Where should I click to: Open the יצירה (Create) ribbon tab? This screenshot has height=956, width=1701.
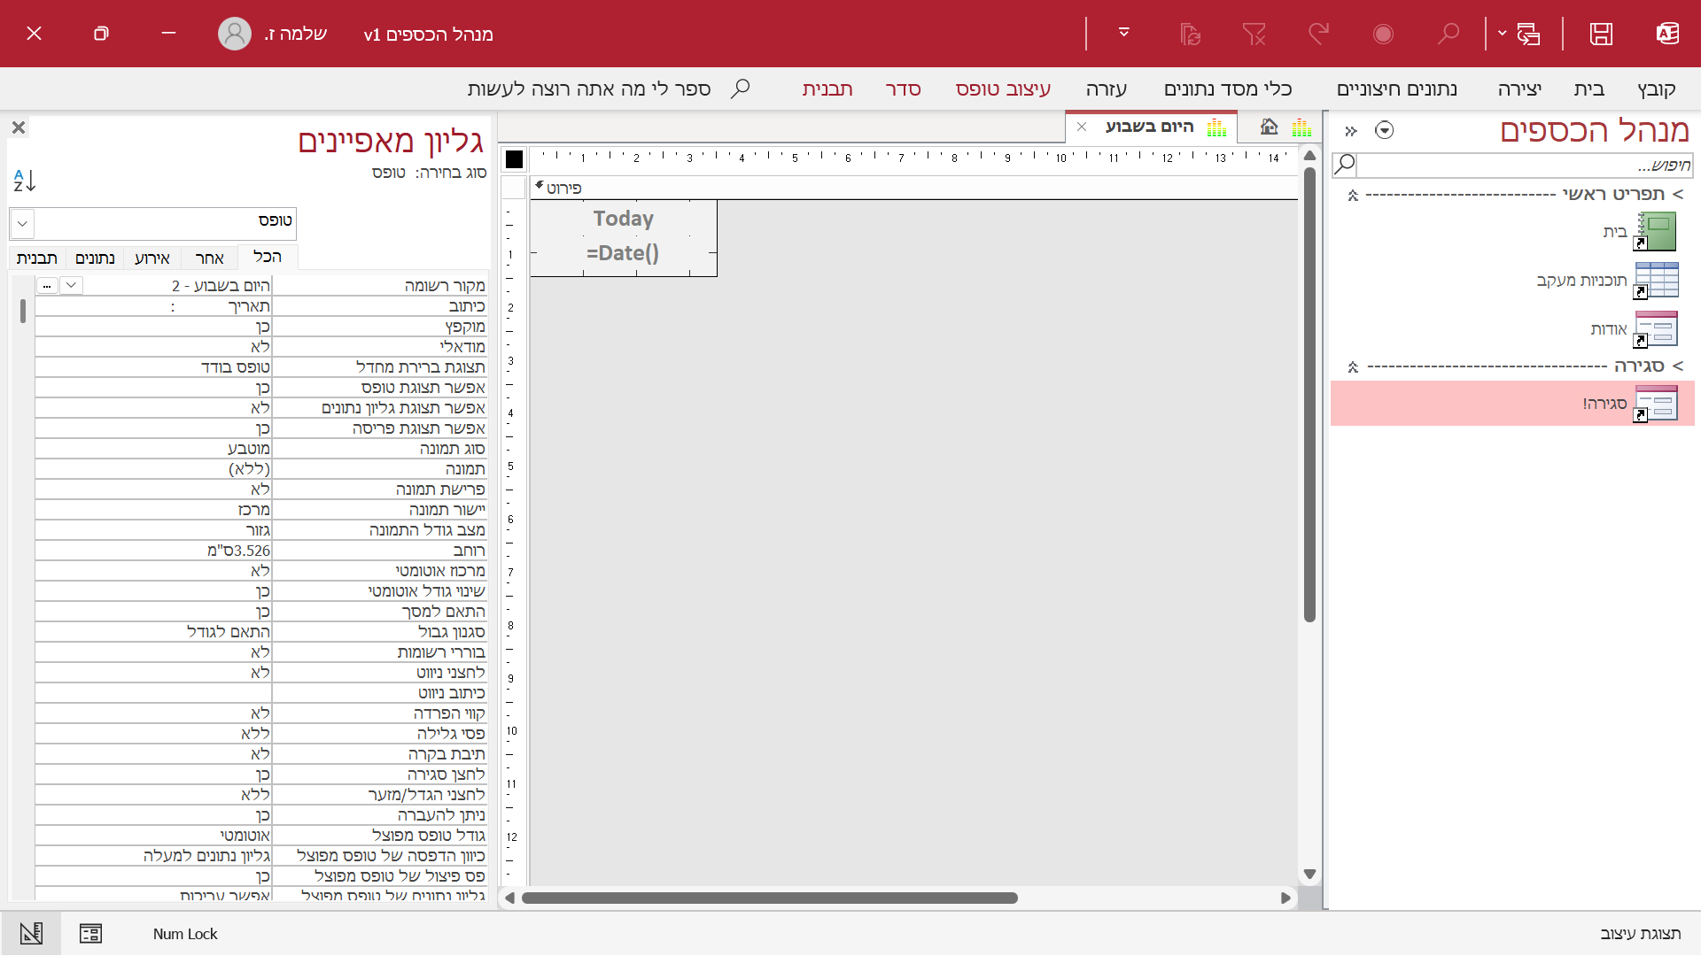pos(1519,89)
